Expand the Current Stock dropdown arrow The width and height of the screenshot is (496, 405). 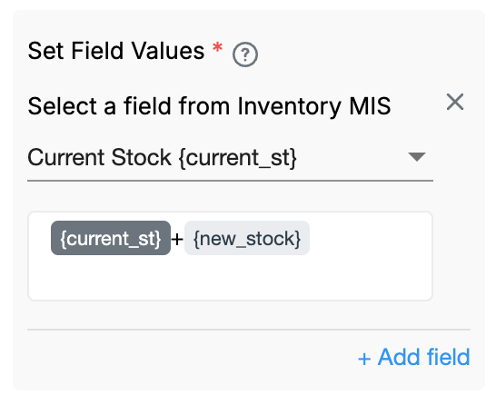(417, 156)
